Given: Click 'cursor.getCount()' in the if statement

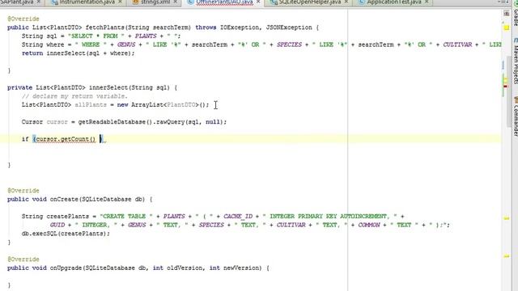Looking at the screenshot, I should tap(66, 139).
